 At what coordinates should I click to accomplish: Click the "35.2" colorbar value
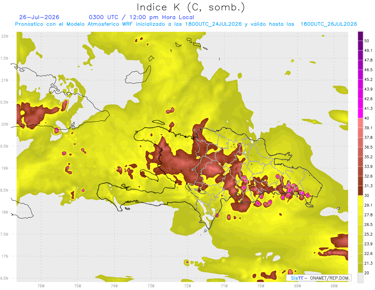click(x=368, y=157)
